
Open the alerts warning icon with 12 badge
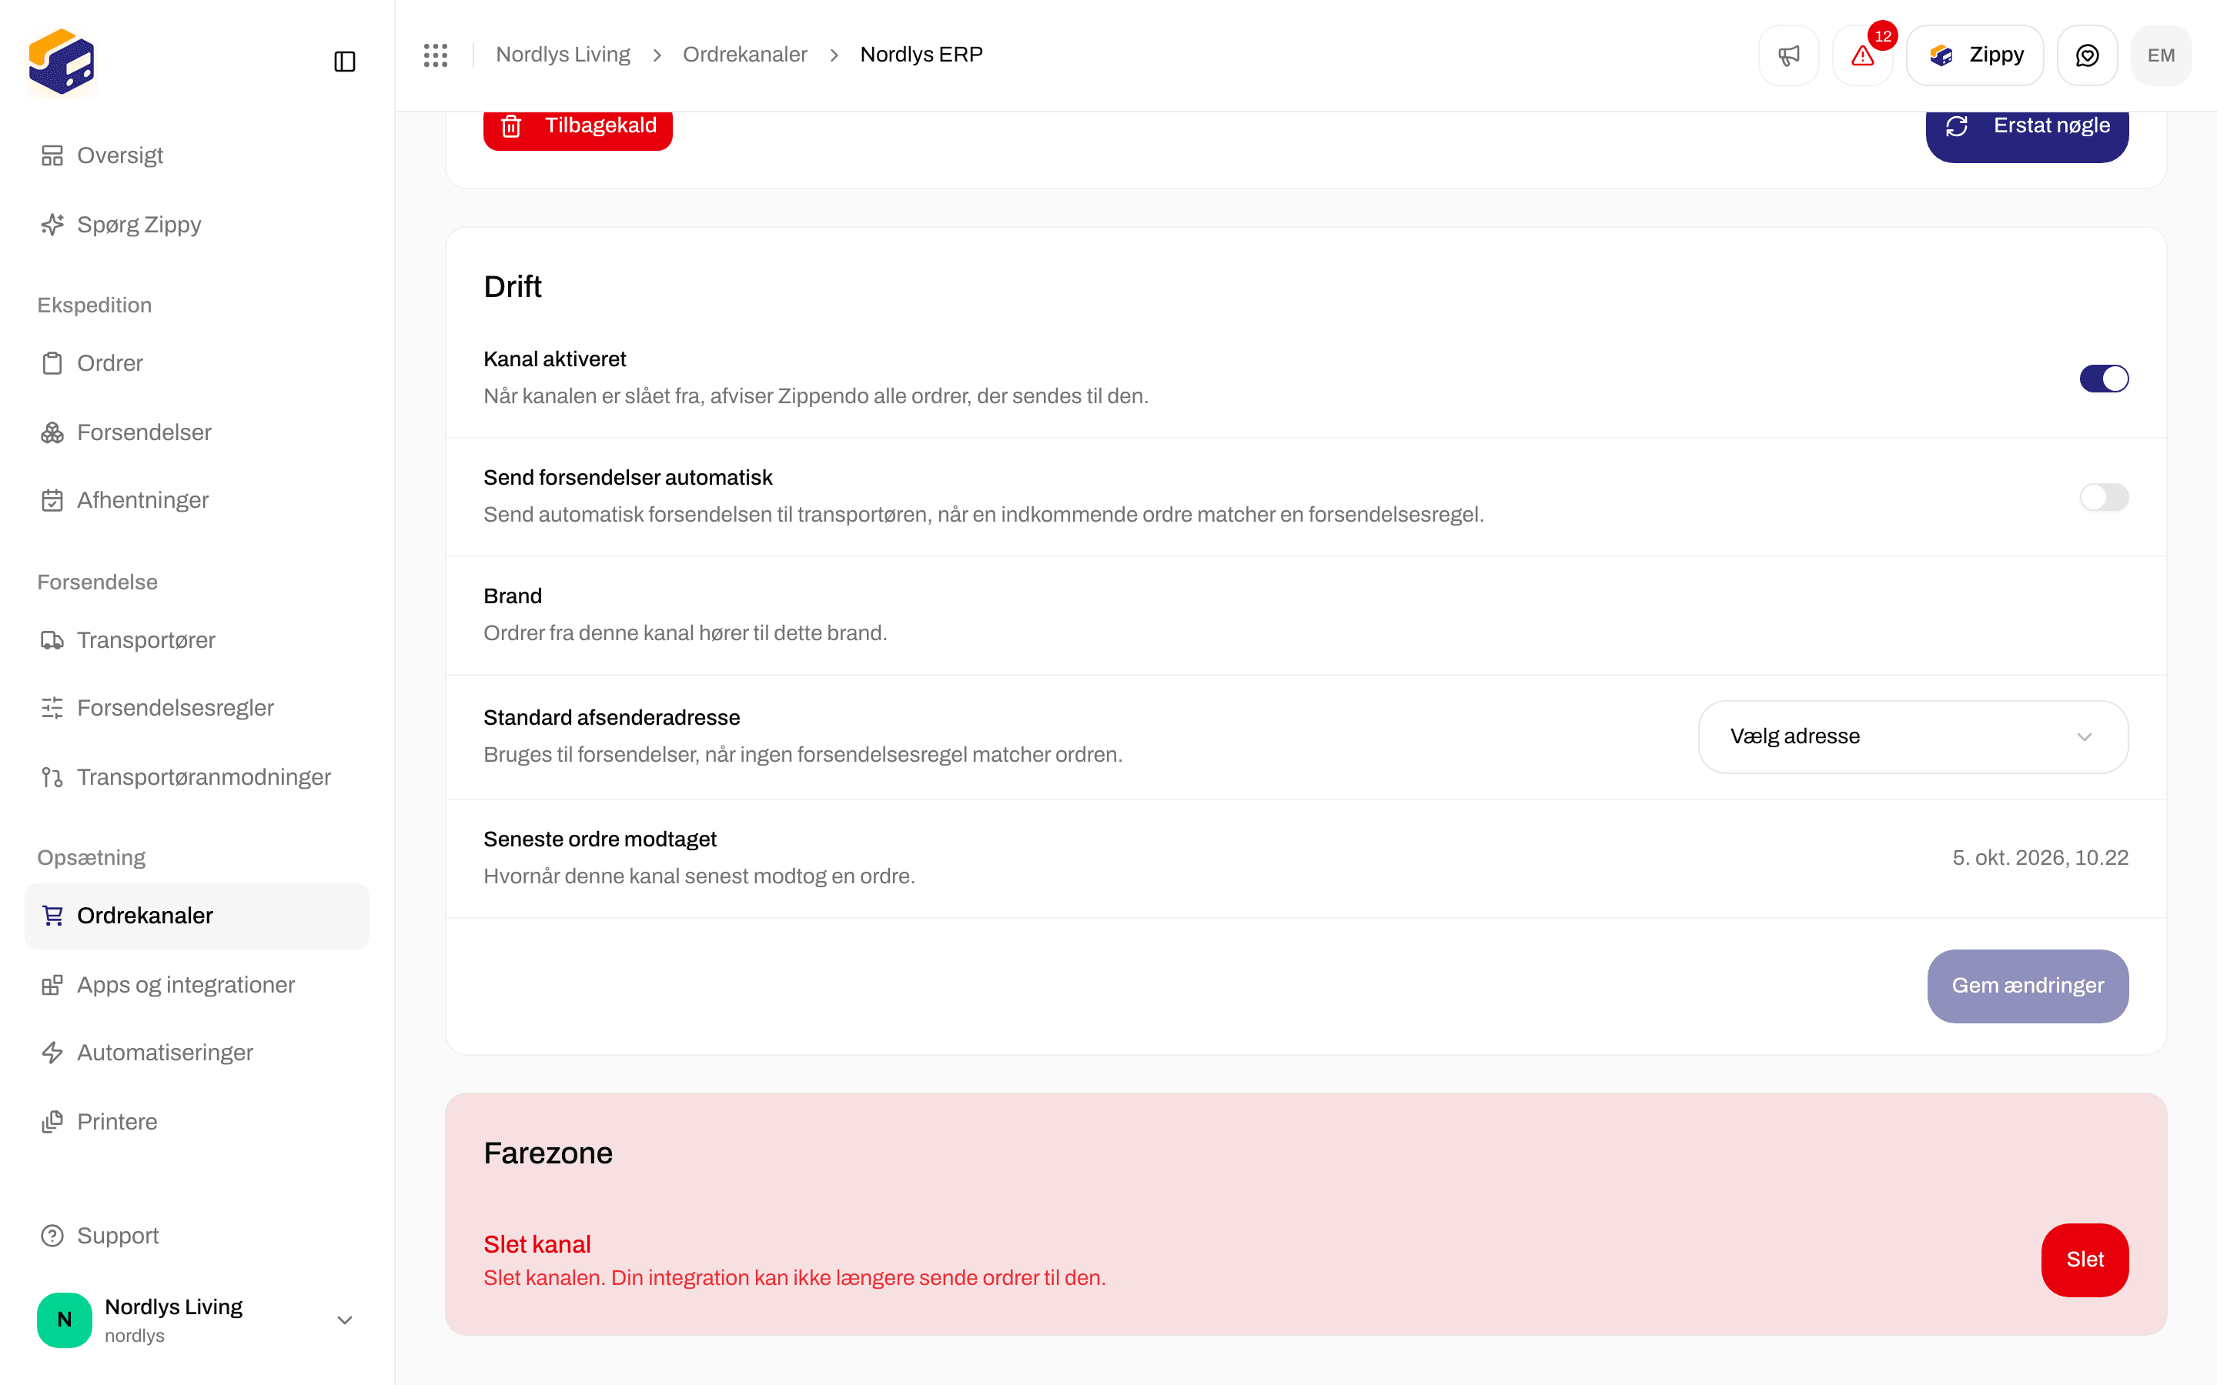click(1862, 55)
